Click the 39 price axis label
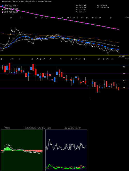 coord(124,74)
